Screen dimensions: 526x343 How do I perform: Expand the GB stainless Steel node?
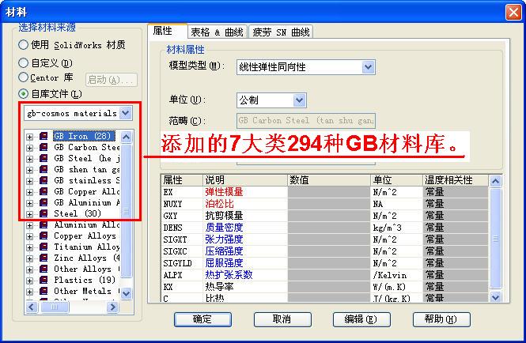pyautogui.click(x=30, y=181)
